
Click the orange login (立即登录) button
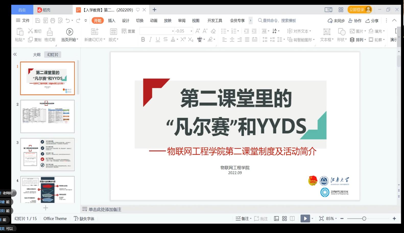coord(359,10)
